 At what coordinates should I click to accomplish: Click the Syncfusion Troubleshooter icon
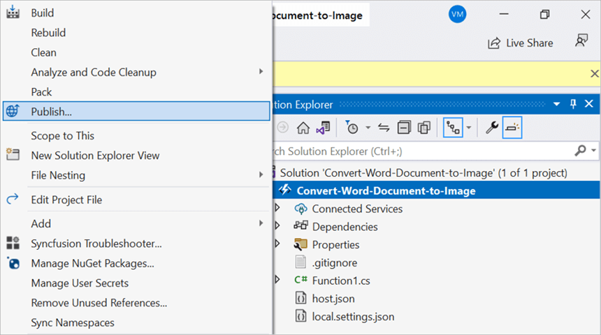13,243
